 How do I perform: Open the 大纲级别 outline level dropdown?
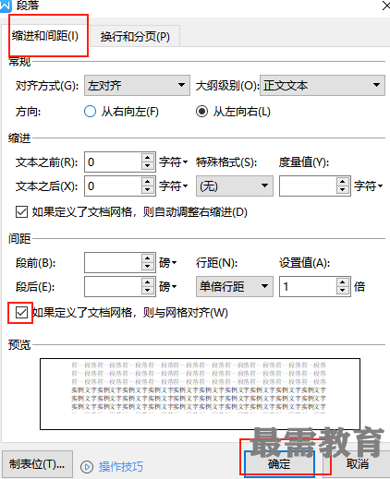tap(323, 85)
